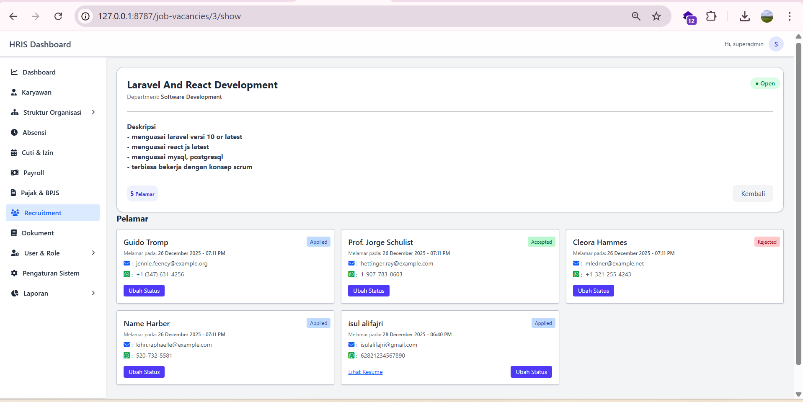Expand the User & Role submenu chevron

(x=93, y=253)
